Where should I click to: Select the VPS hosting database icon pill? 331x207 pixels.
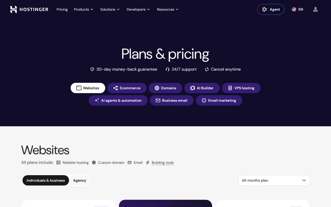point(241,88)
